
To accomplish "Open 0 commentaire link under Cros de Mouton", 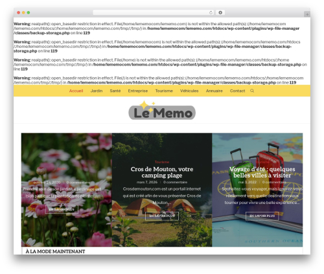I will 175,182.
